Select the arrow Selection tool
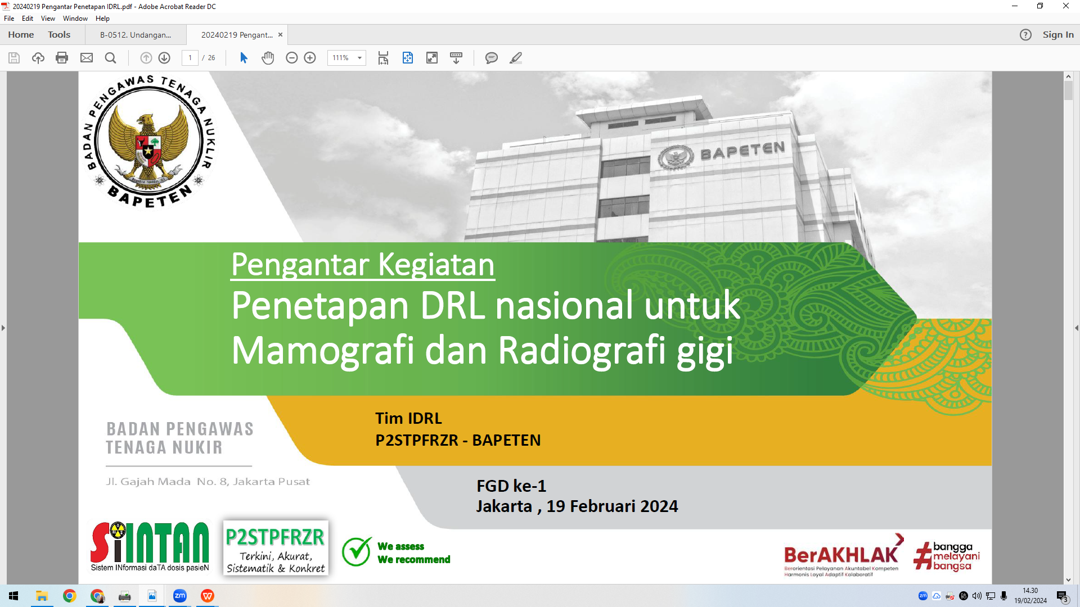Image resolution: width=1080 pixels, height=607 pixels. tap(244, 58)
